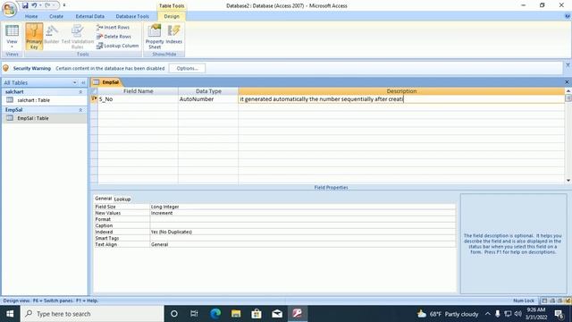The height and width of the screenshot is (322, 572).
Task: Switch to the Create ribbon tab
Action: pyautogui.click(x=56, y=16)
